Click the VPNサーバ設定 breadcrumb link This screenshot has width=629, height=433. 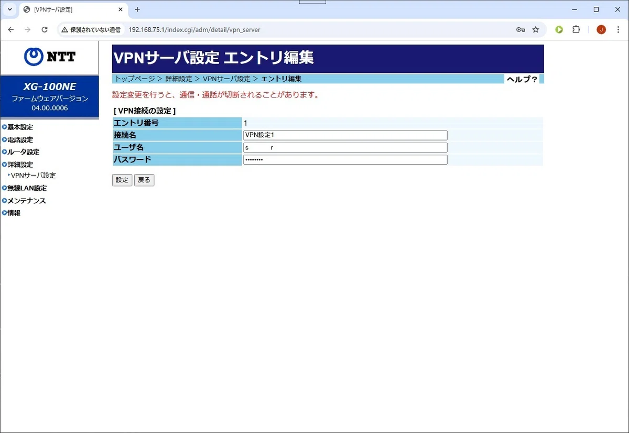click(x=226, y=79)
